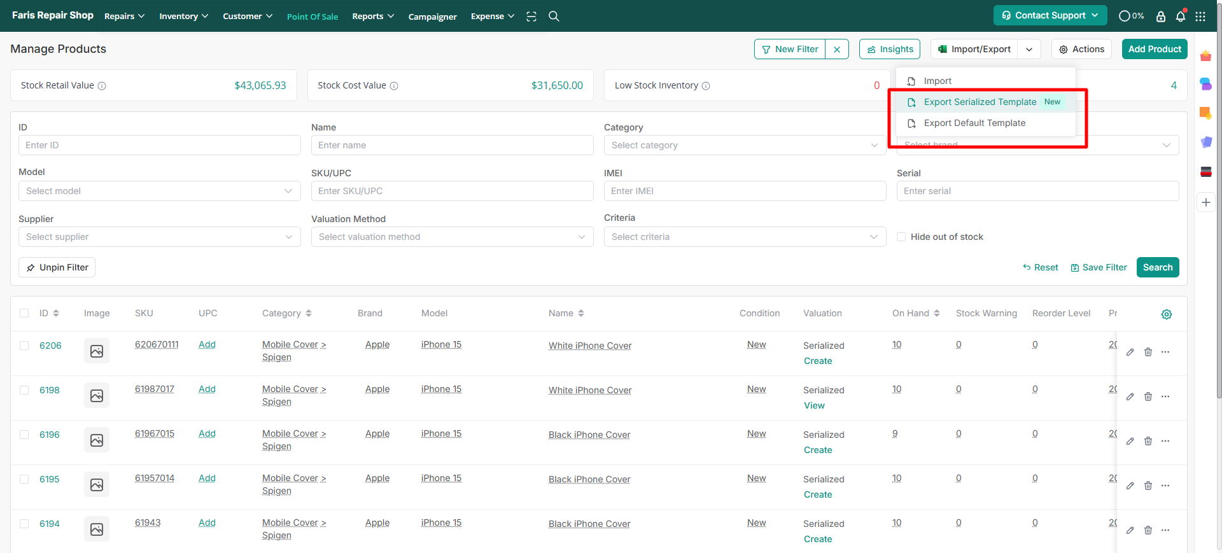Click the barcode scan icon in top bar
This screenshot has width=1222, height=553.
click(531, 17)
